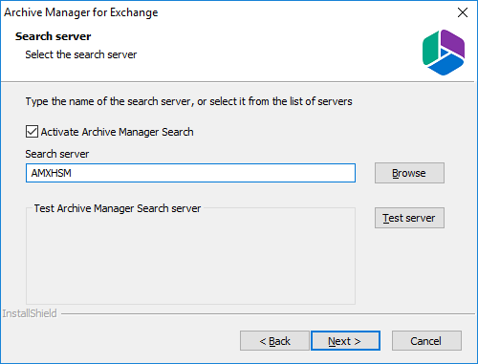The width and height of the screenshot is (478, 364).
Task: Click the AMXHSM text in the server field
Action: click(52, 173)
